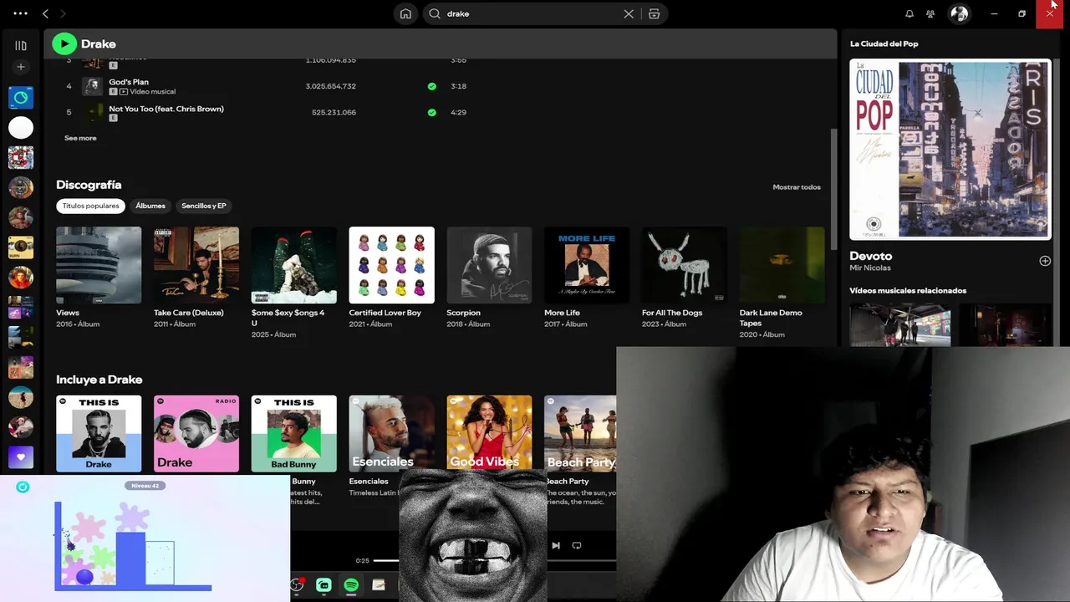Open Not You Too (feat. Chris Brown)
Image resolution: width=1070 pixels, height=602 pixels.
pos(166,109)
